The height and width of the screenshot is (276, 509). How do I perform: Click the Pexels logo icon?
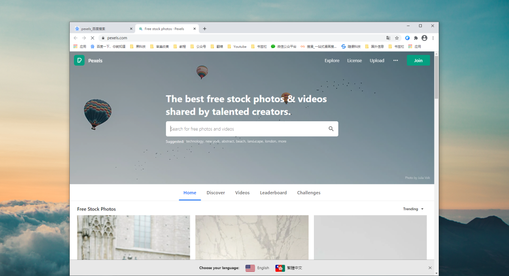click(x=79, y=60)
